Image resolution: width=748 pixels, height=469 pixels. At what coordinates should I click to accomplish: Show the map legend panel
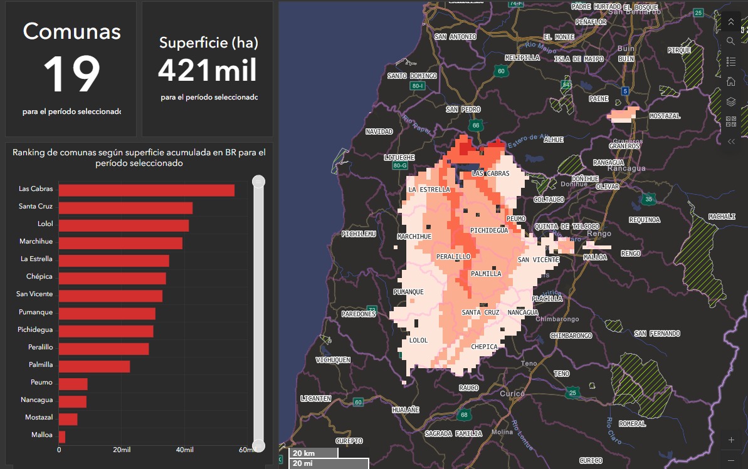coord(730,61)
